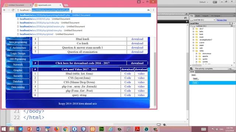Screen dimensions: 236x132
Task: Expand the JavaApplication7 folder
Action: [x=193, y=40]
